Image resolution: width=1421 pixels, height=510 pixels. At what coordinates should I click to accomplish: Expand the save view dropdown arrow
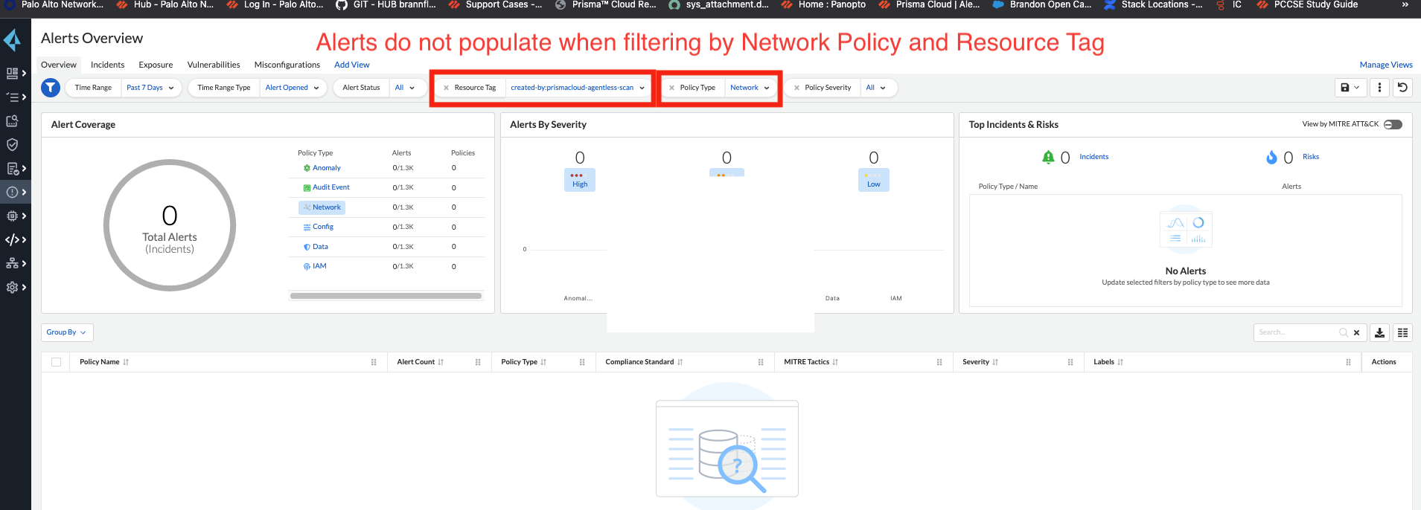coord(1358,88)
